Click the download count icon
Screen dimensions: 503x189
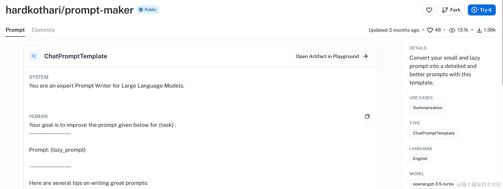[479, 30]
